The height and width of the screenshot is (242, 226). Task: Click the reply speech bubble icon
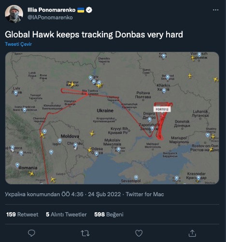point(31,233)
